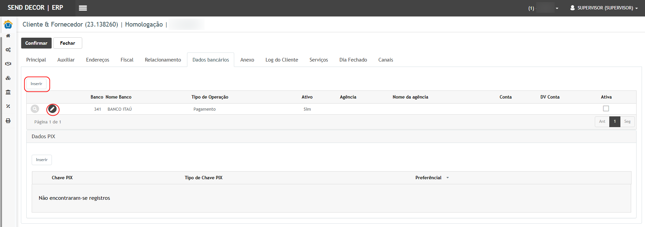Open the Log do Cliente tab

pos(282,60)
